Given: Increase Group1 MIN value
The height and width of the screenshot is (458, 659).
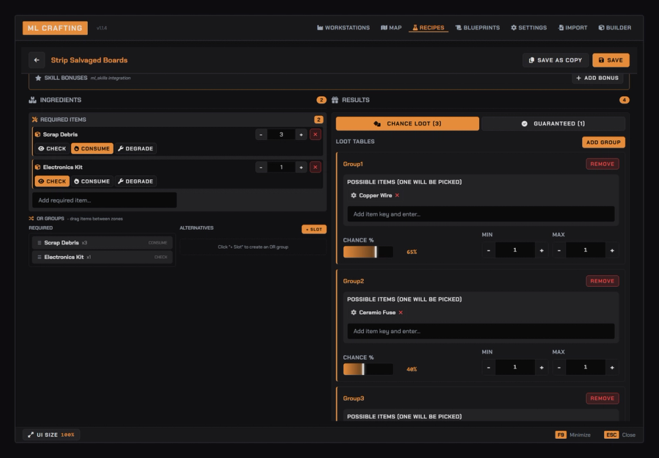Looking at the screenshot, I should pyautogui.click(x=542, y=250).
